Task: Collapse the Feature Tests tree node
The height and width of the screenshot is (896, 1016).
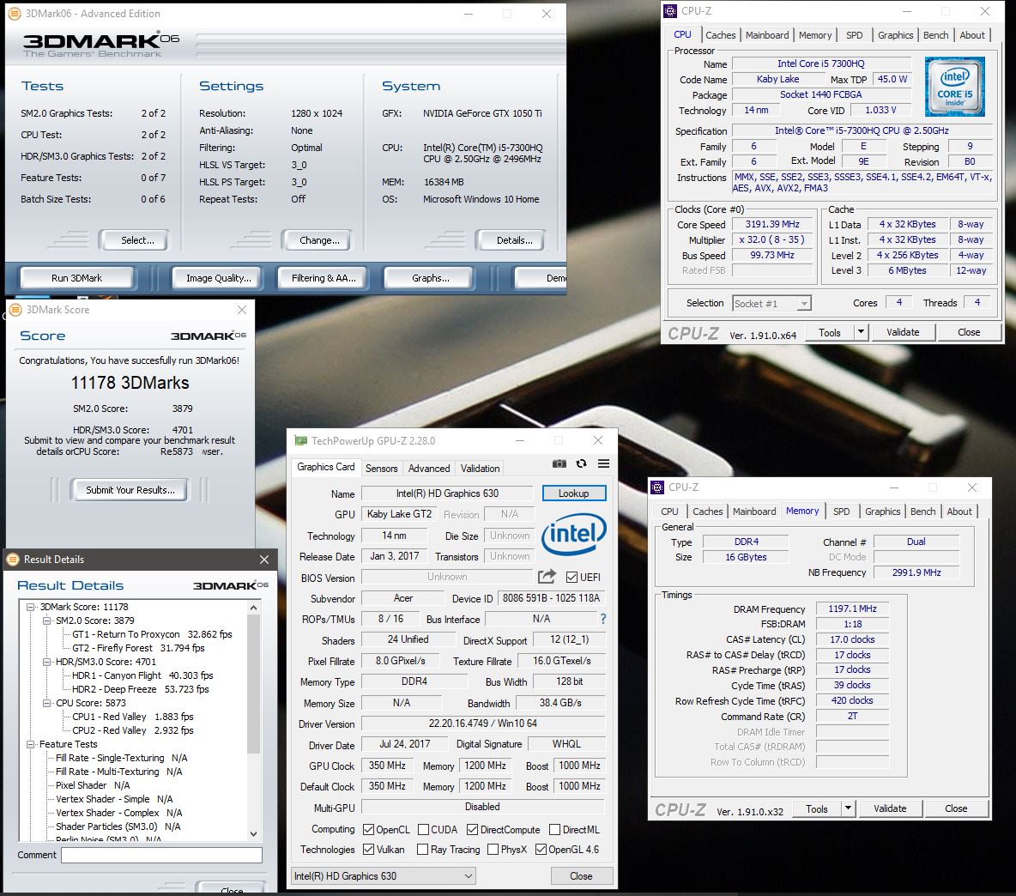Action: pos(30,744)
